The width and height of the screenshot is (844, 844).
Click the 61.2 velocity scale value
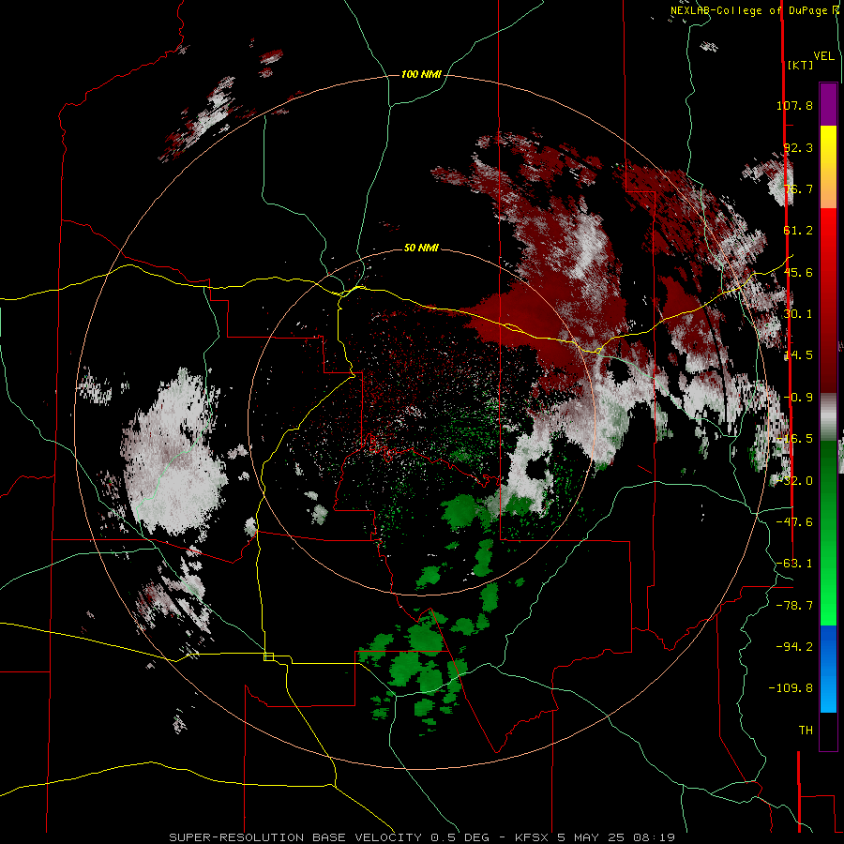pyautogui.click(x=798, y=231)
